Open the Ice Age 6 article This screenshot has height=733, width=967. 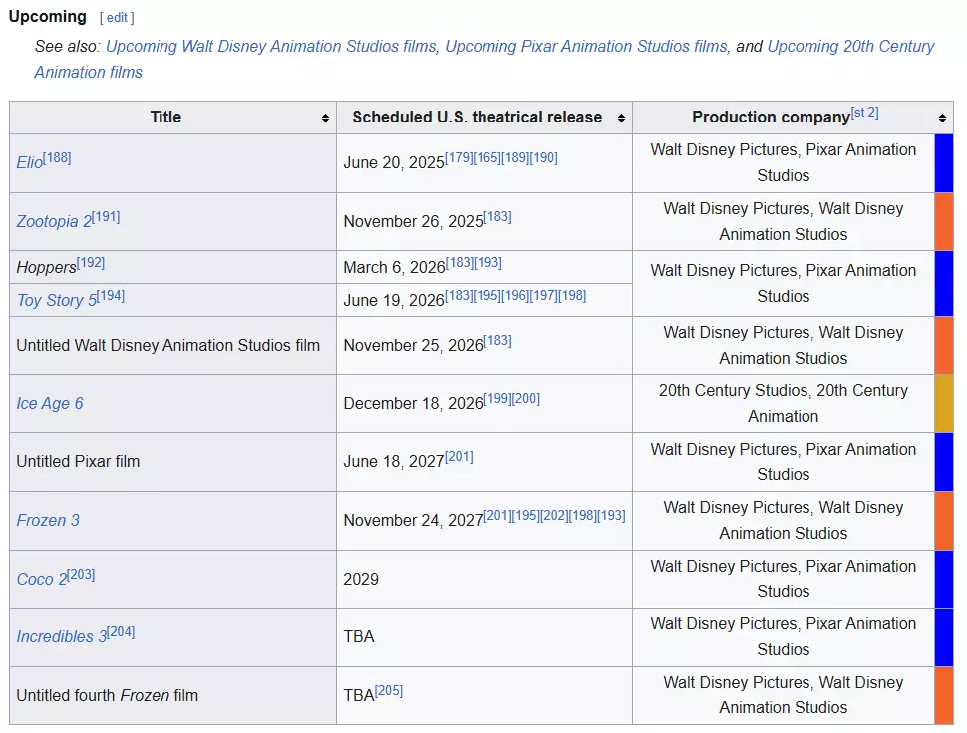[49, 403]
